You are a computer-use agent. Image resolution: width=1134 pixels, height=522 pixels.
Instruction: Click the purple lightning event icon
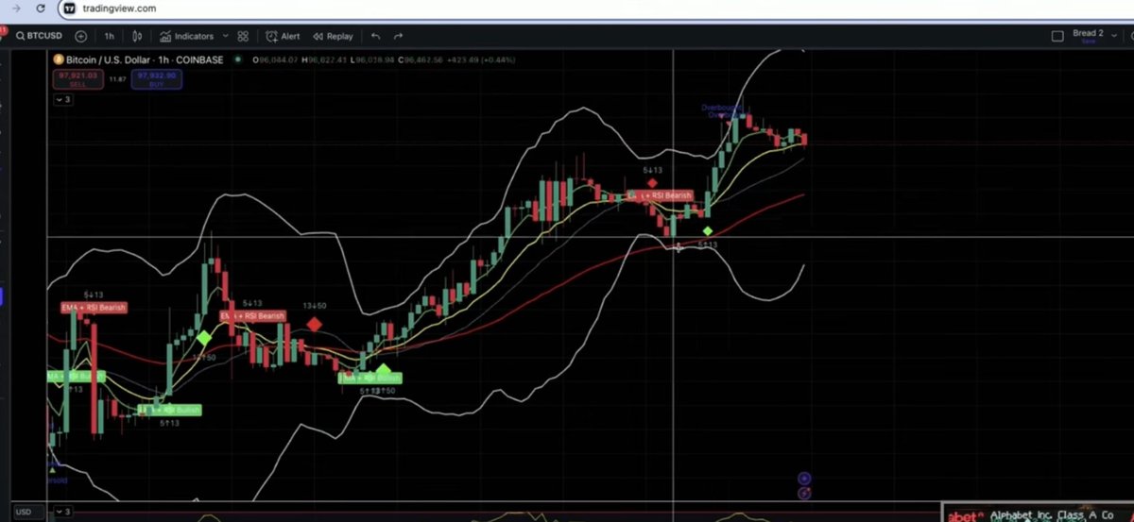click(x=804, y=493)
